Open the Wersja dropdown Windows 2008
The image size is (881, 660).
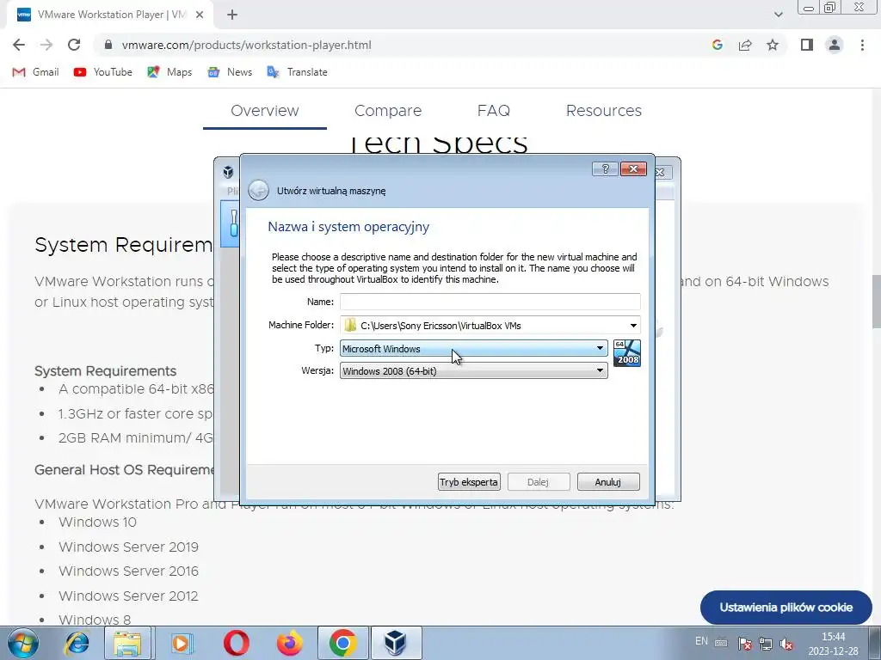click(x=474, y=370)
